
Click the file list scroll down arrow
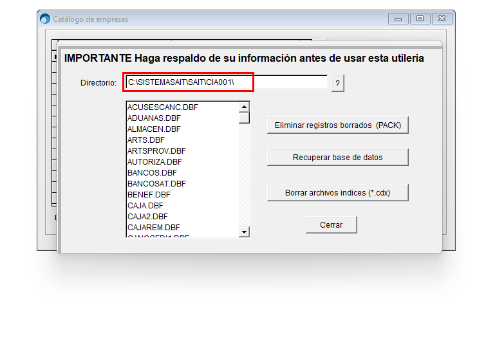(244, 232)
